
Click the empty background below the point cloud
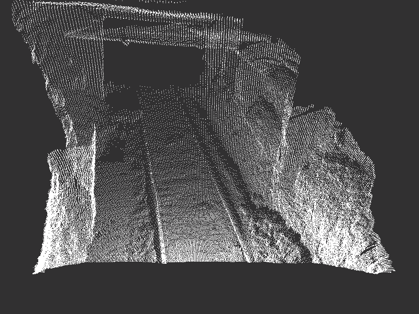tap(210, 293)
